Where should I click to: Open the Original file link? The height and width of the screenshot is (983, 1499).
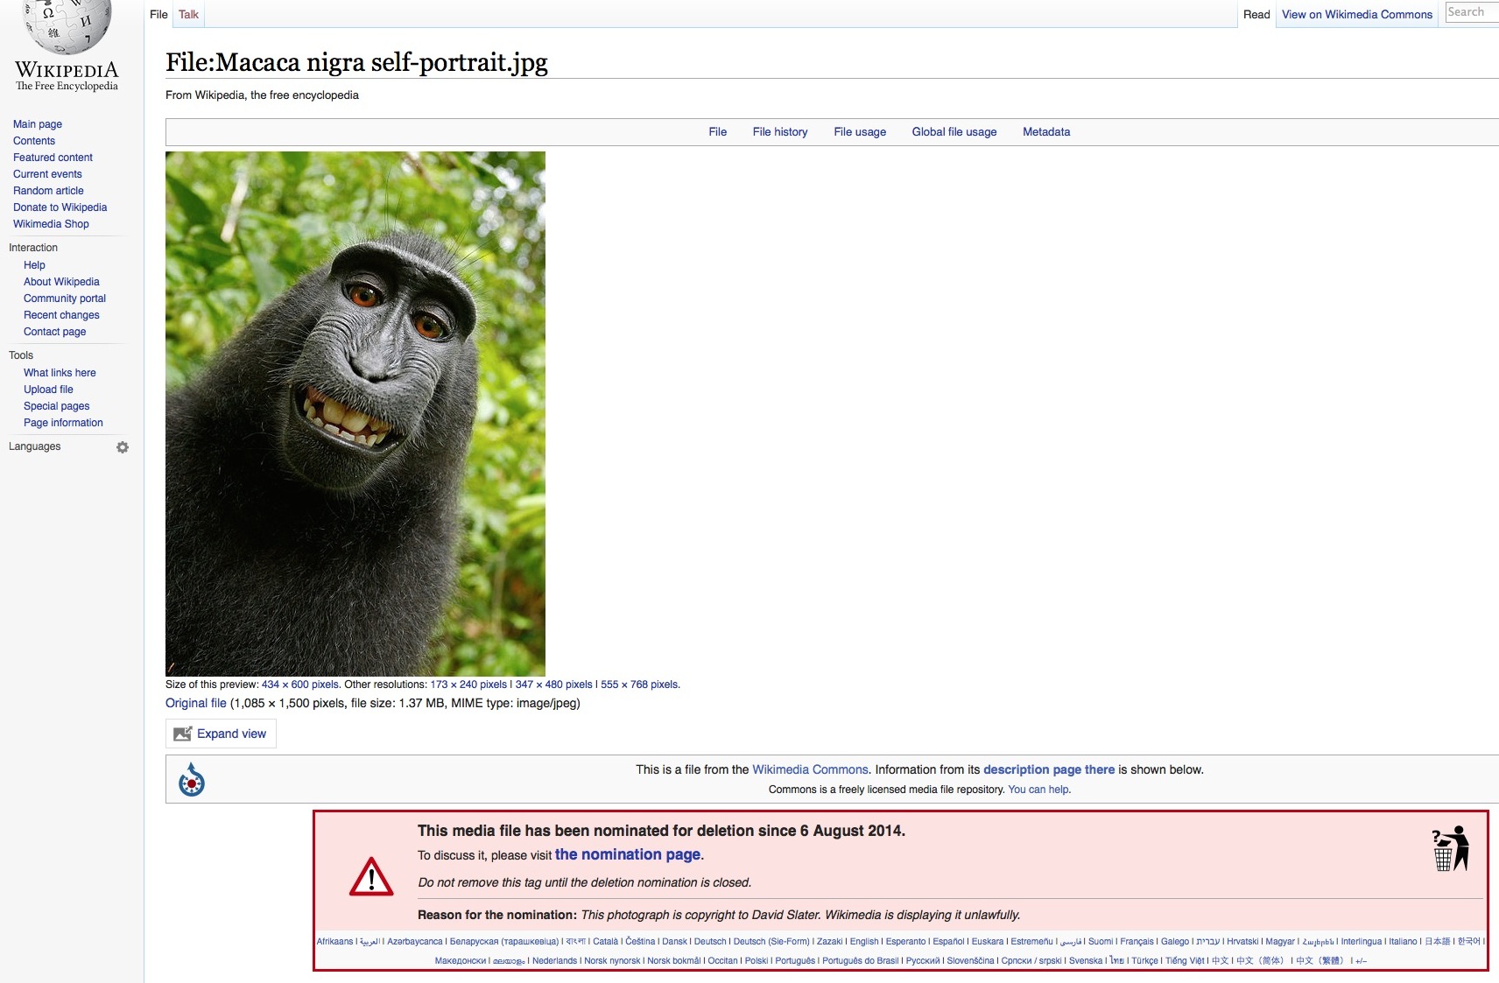196,703
